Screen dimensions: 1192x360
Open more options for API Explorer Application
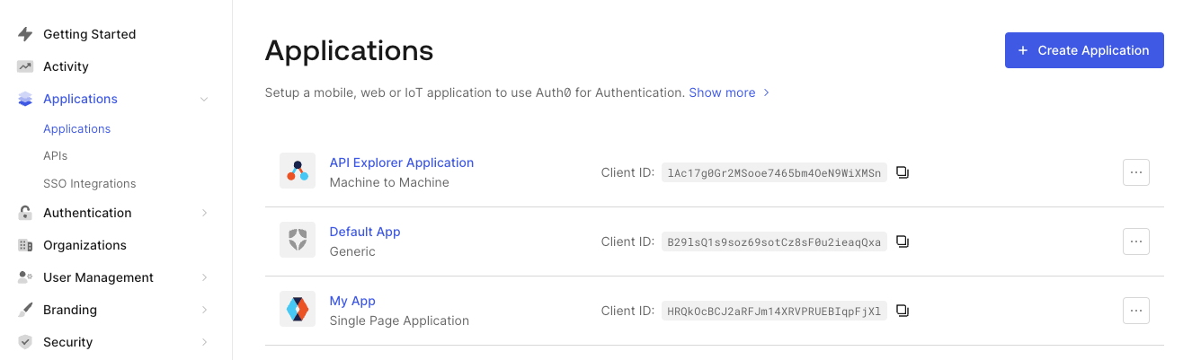coord(1136,172)
